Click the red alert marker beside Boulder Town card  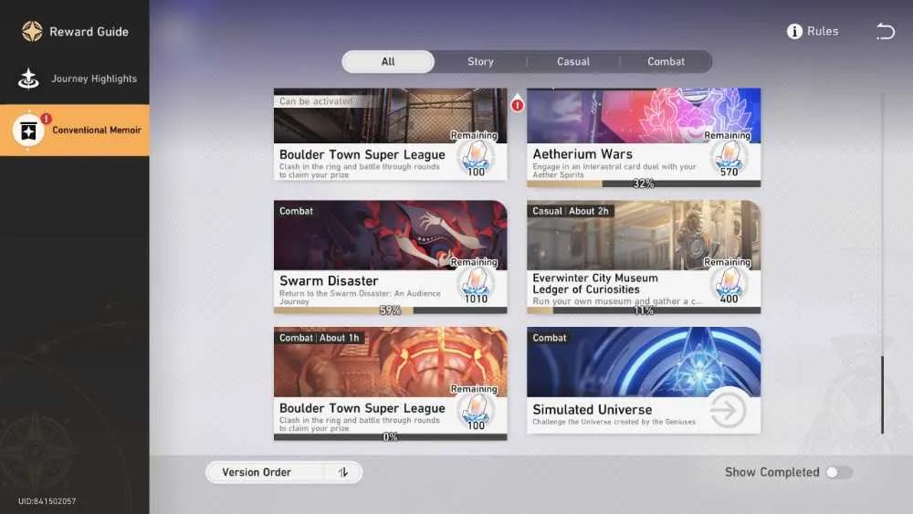click(517, 104)
